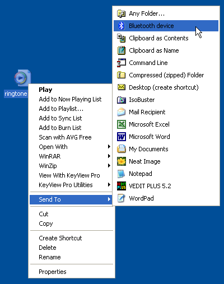Click the WordPad icon

tap(122, 198)
